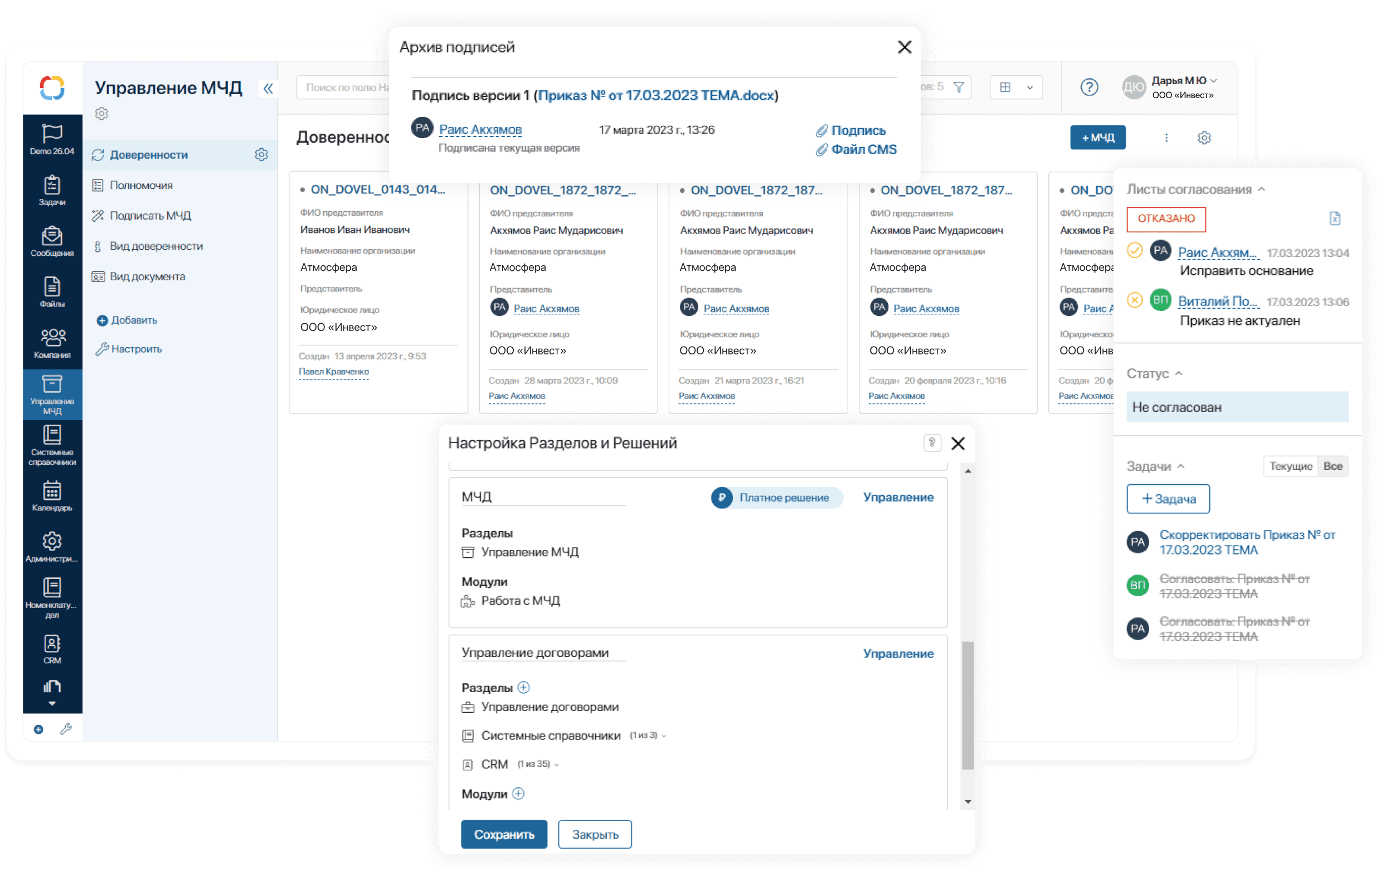Open settings gear right of +МЧД

1204,138
